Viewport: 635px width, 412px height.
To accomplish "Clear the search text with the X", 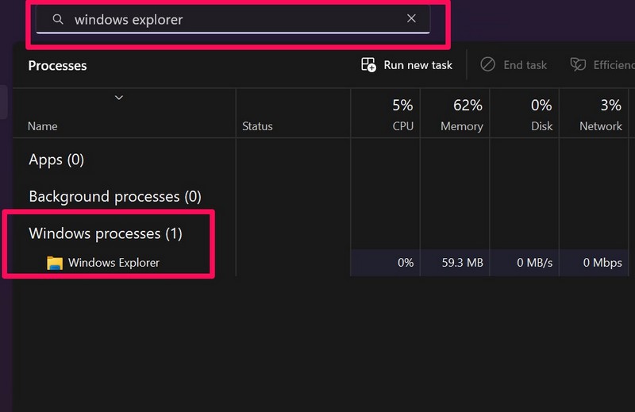I will pyautogui.click(x=411, y=18).
